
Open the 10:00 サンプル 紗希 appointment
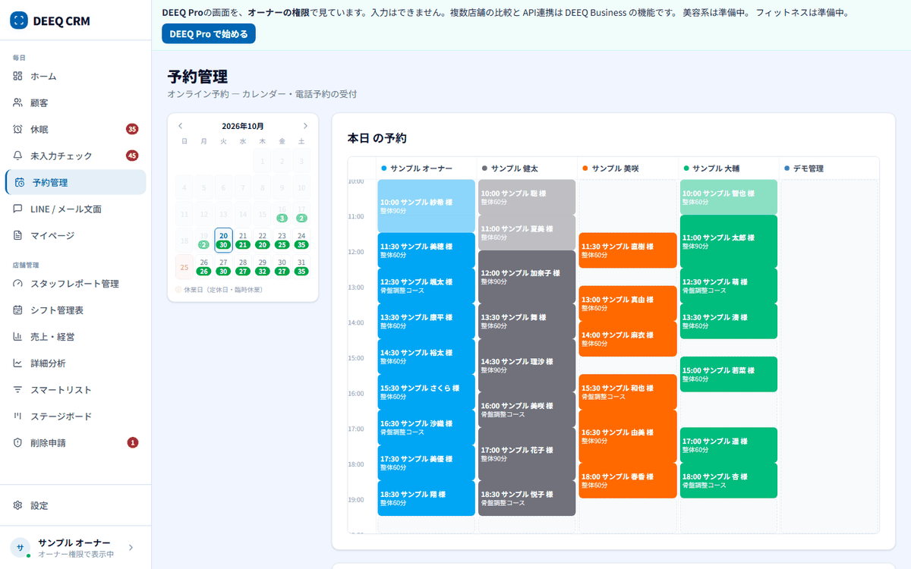pyautogui.click(x=426, y=206)
